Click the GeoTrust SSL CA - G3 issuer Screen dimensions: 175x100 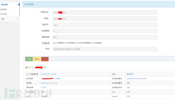click(49, 83)
